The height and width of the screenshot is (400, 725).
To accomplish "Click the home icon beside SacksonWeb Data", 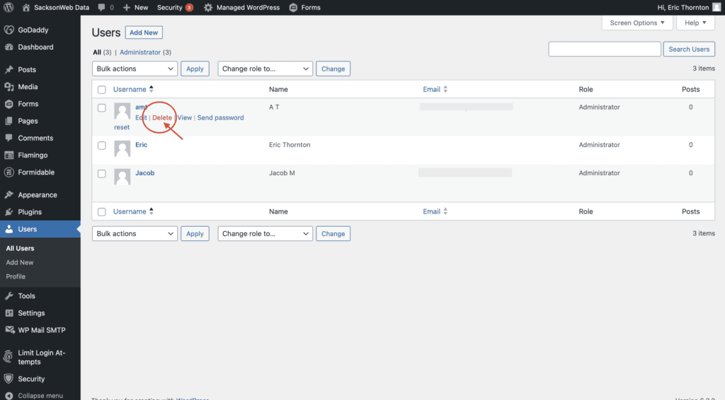I will pos(26,7).
